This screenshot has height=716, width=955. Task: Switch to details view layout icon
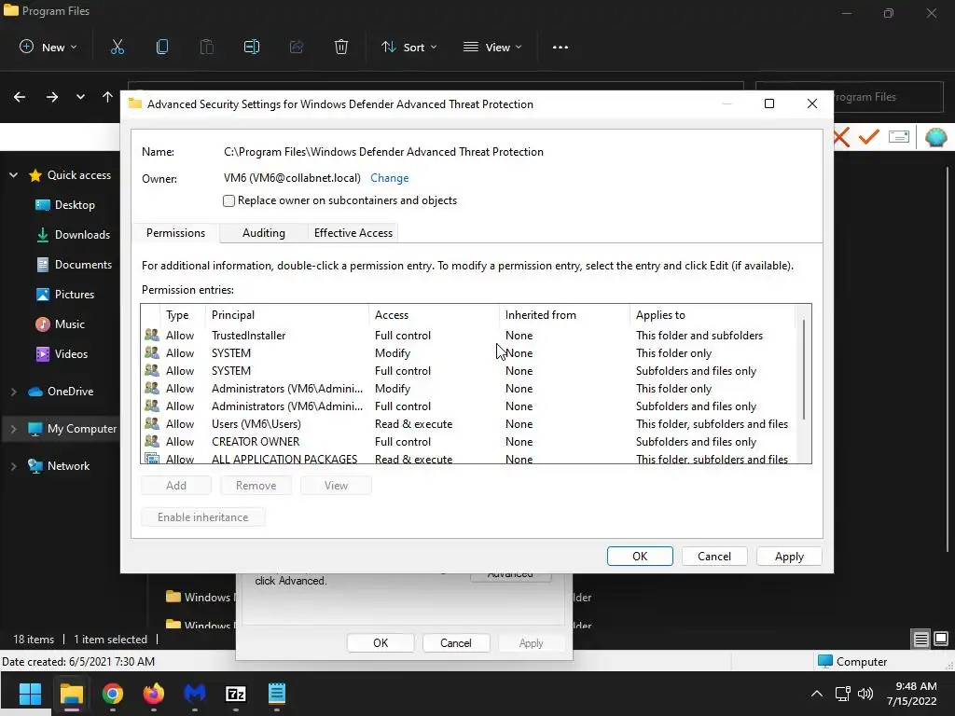[920, 639]
